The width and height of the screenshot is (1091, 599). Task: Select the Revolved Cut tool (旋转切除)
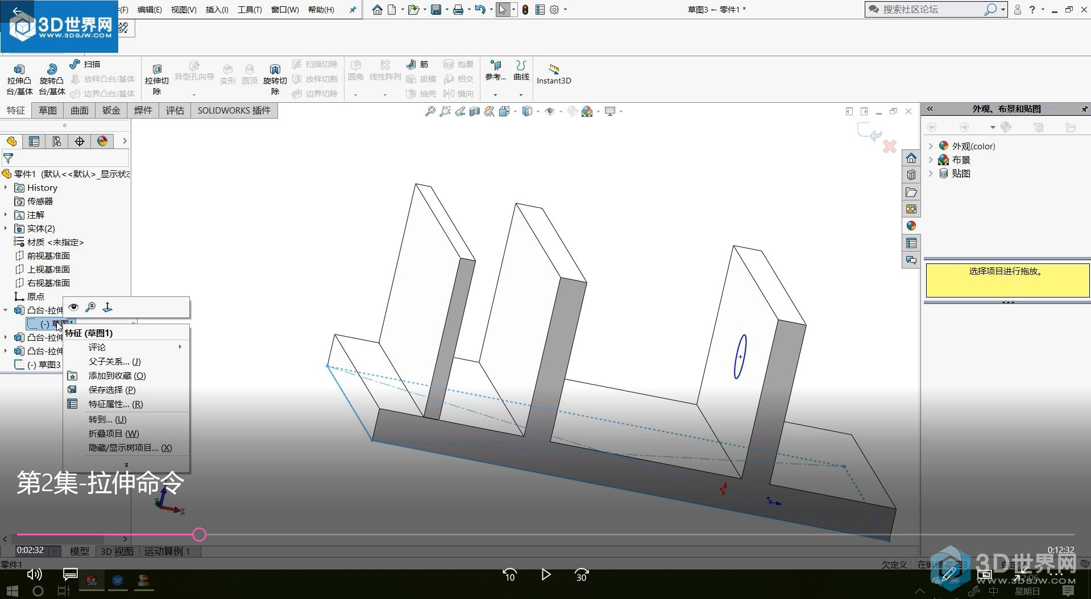pos(275,79)
